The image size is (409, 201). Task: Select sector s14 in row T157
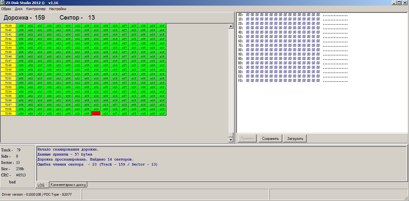click(x=105, y=105)
